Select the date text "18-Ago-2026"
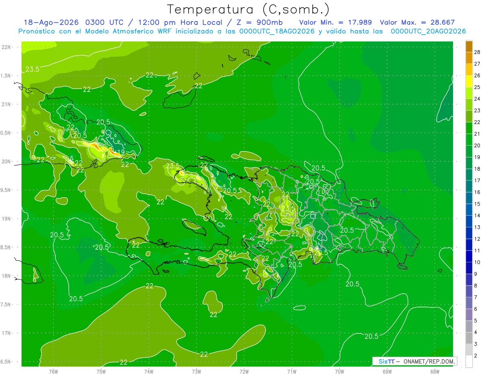Viewport: 488px width, 377px height. [51, 23]
